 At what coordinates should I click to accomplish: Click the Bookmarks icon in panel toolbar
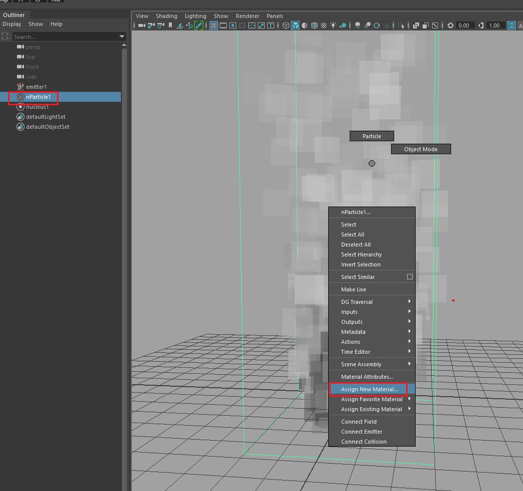click(170, 25)
